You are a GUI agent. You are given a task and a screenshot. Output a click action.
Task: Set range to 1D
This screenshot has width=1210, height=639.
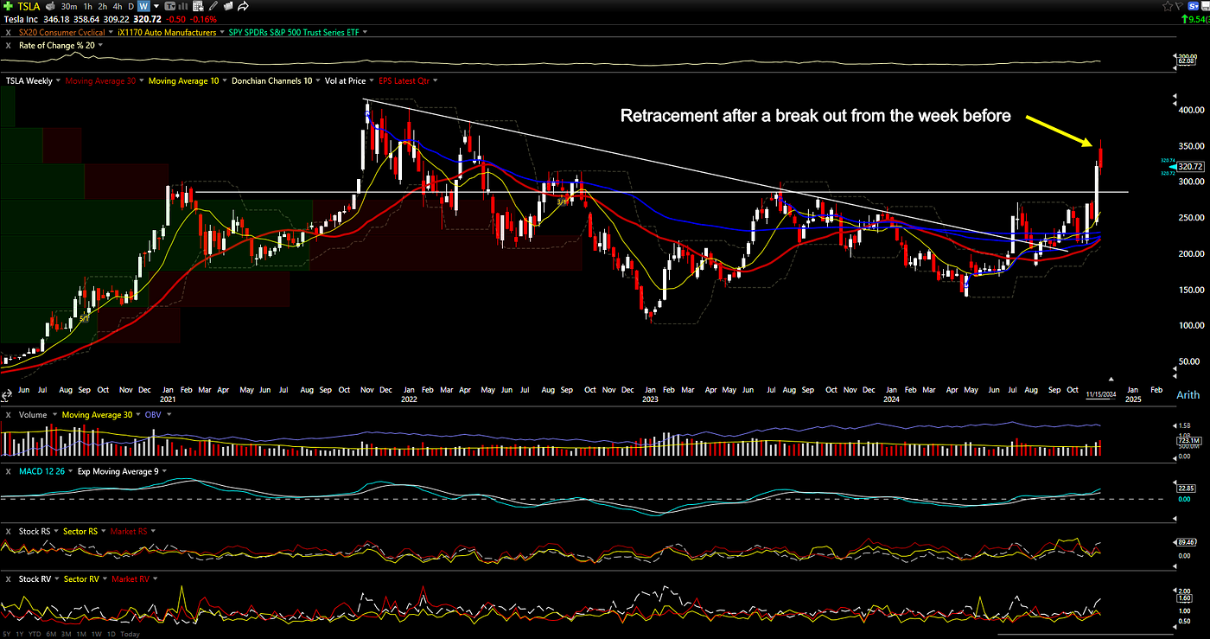pos(111,634)
